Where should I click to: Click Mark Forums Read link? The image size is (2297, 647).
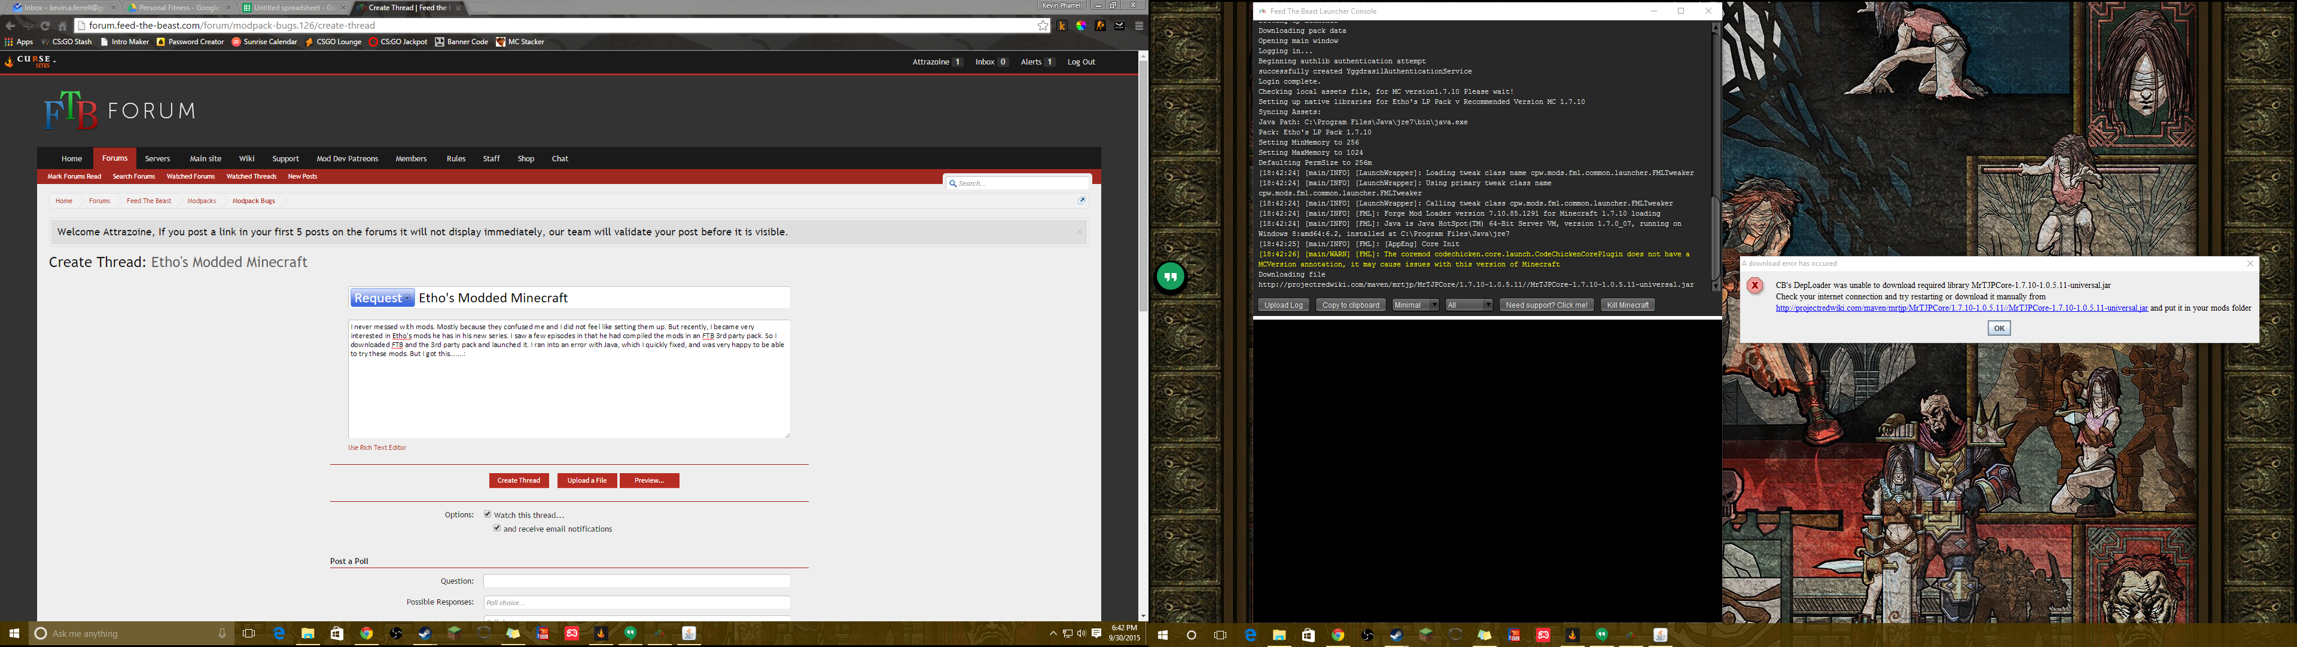click(x=74, y=176)
